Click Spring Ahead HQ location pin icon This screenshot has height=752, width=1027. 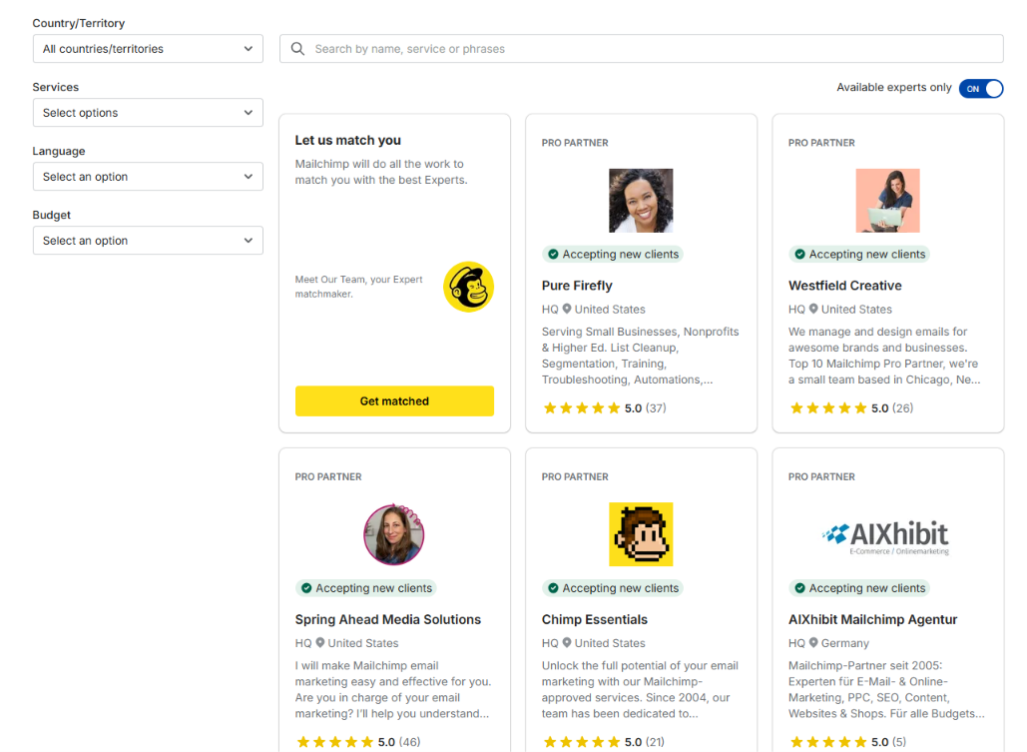(320, 643)
